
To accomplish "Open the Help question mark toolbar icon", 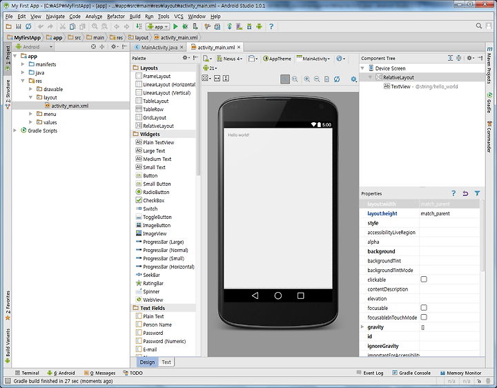I will coord(271,27).
